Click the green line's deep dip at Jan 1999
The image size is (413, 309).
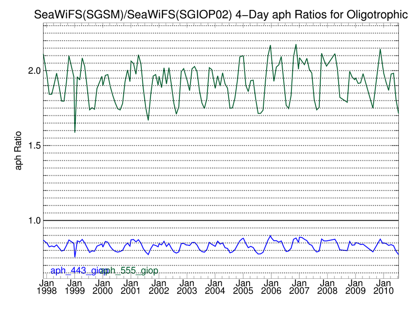tap(75, 132)
